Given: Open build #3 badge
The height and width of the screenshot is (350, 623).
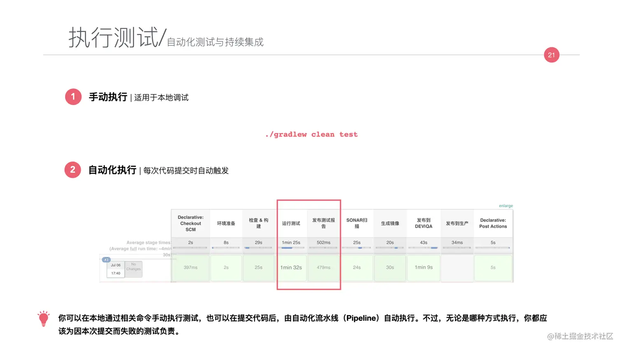Looking at the screenshot, I should [x=106, y=260].
